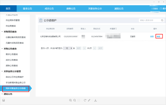Viewport: 166px width, 105px height.
Task: Click the download icon in bottom toolbar
Action: point(95,100)
